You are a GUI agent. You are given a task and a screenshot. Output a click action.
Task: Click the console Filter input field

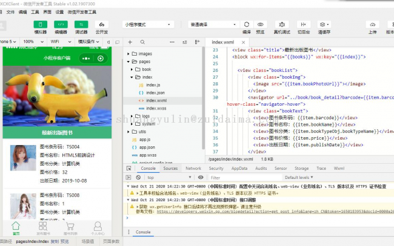242,178
